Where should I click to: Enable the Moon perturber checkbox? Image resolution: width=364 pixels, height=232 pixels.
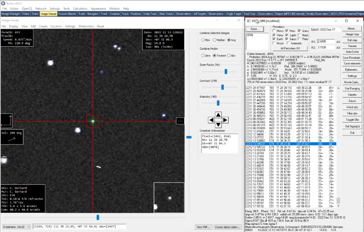pos(274,43)
